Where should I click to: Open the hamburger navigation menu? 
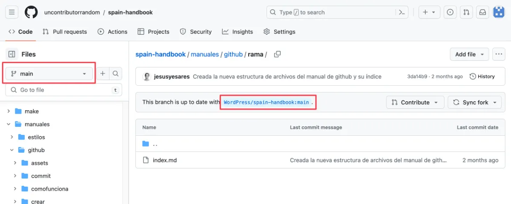click(11, 12)
